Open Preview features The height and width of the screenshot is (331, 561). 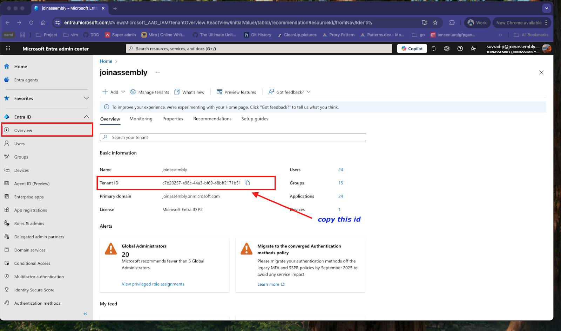coord(236,92)
